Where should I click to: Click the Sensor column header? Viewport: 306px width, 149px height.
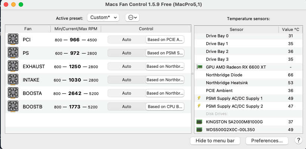(236, 29)
